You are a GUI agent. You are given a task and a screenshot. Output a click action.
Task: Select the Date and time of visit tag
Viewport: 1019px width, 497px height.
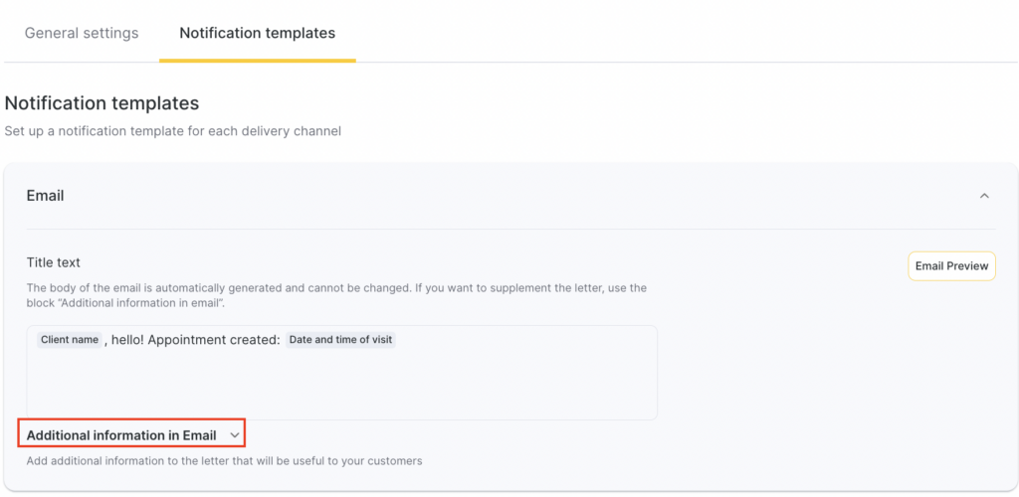[x=340, y=340]
